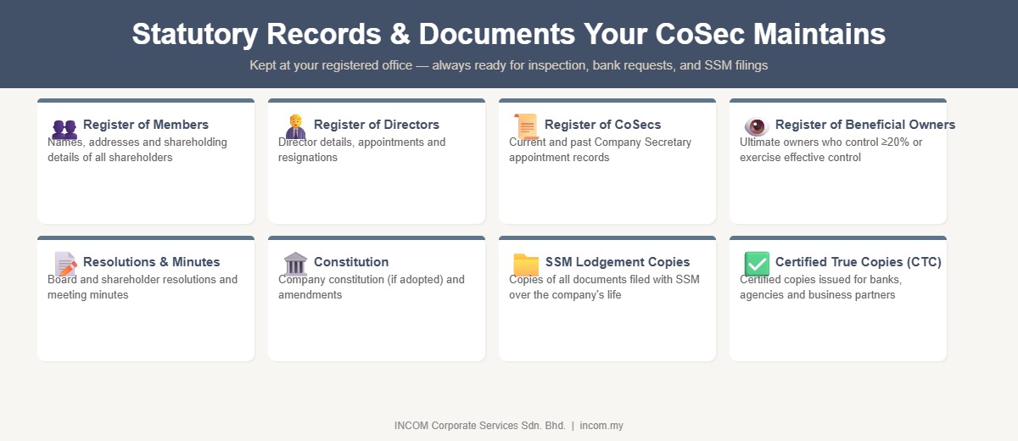Click the Register of CoSecs scroll icon

pyautogui.click(x=526, y=127)
